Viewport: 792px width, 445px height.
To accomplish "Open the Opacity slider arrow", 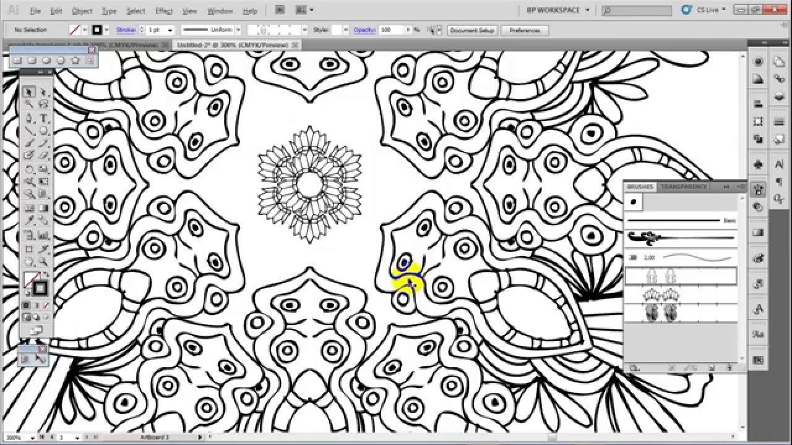I will point(410,30).
